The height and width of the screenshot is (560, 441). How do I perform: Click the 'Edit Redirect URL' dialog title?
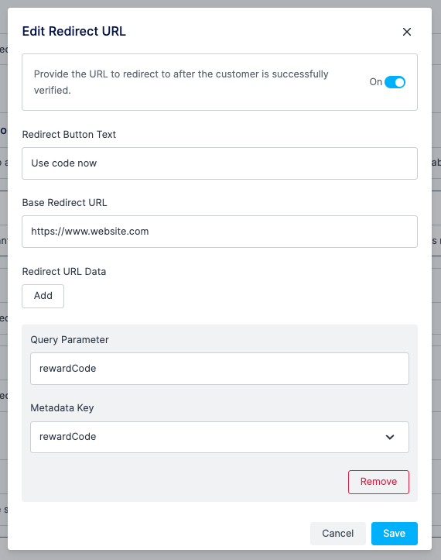pos(73,32)
